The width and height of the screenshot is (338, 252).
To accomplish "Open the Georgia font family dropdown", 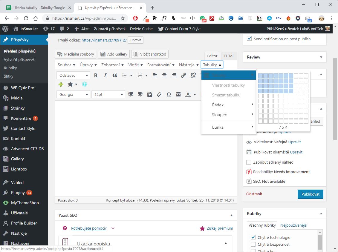I will (73, 94).
